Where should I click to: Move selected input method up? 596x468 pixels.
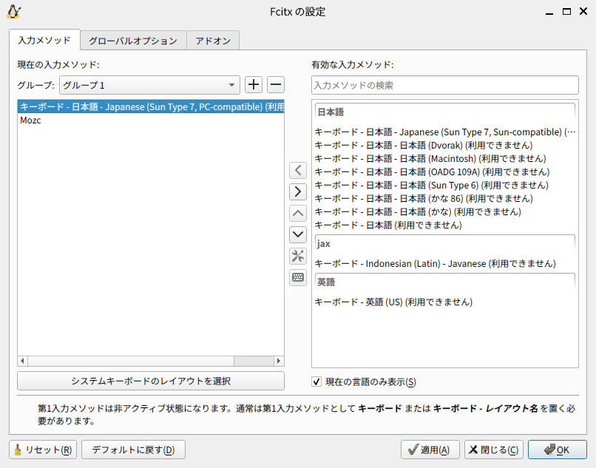click(x=298, y=213)
